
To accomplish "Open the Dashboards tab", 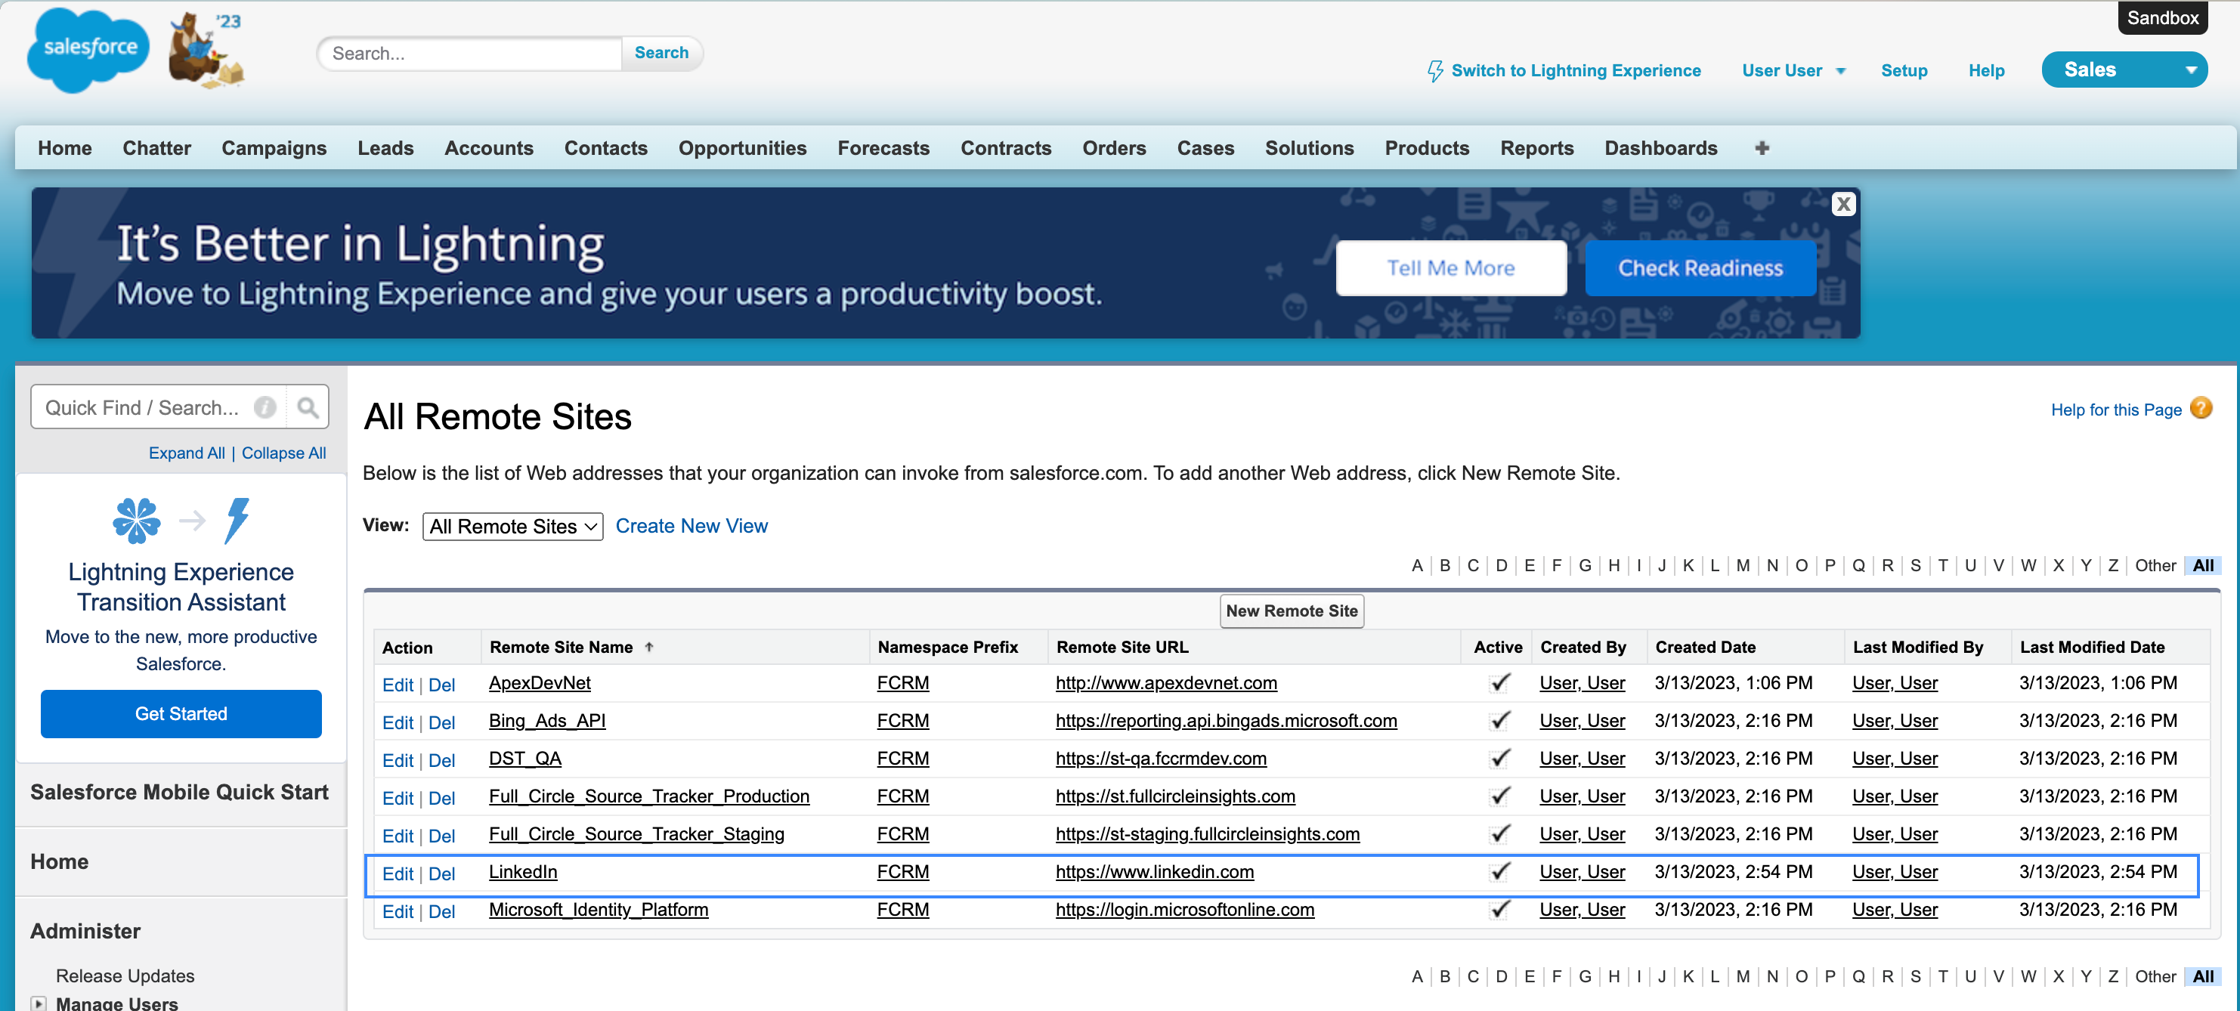I will click(1661, 149).
